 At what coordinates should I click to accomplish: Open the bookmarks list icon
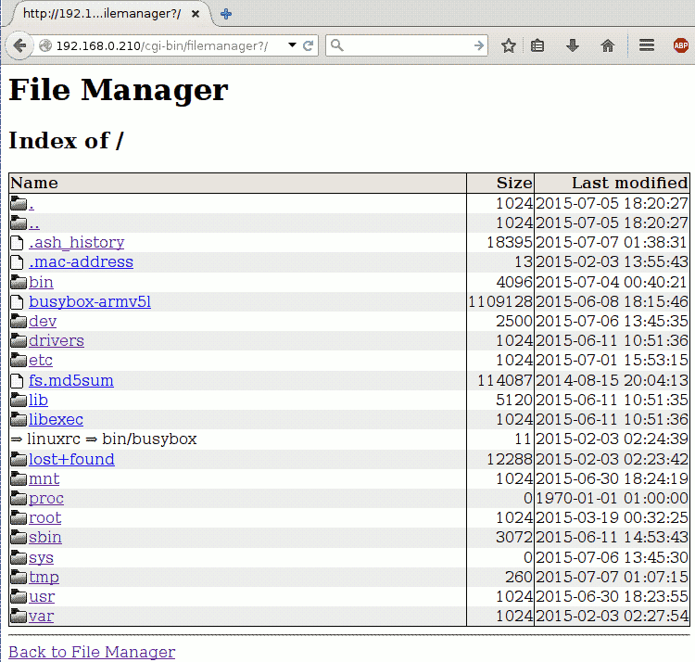tap(537, 45)
